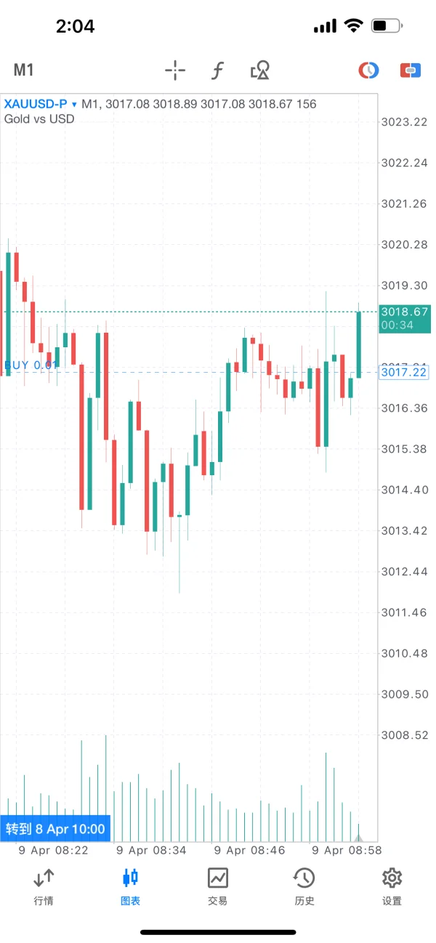Viewport: 436px width, 943px height.
Task: Tap the chart shift triangle marker at bottom
Action: click(x=358, y=837)
